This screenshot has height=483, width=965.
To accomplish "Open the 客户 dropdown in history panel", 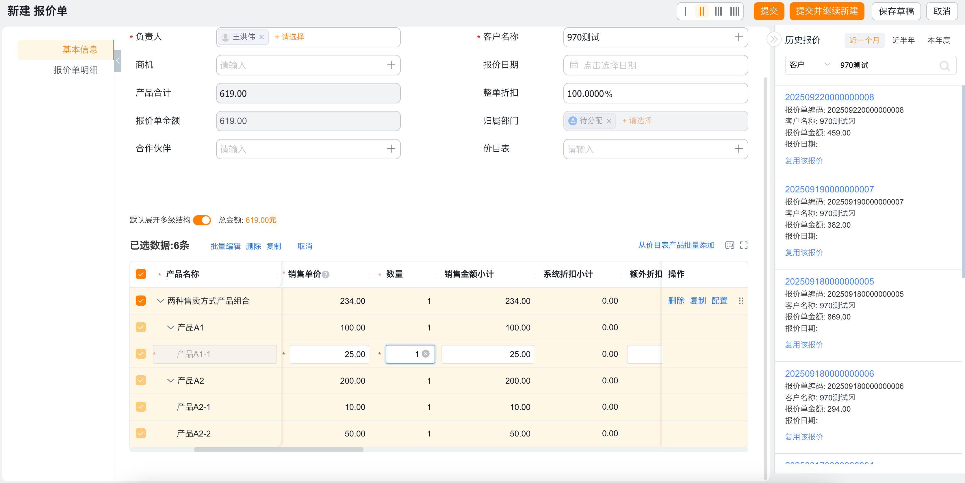I will 810,65.
